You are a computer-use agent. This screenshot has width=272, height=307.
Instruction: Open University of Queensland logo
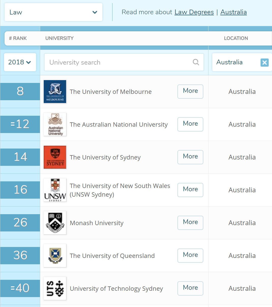[x=55, y=256]
